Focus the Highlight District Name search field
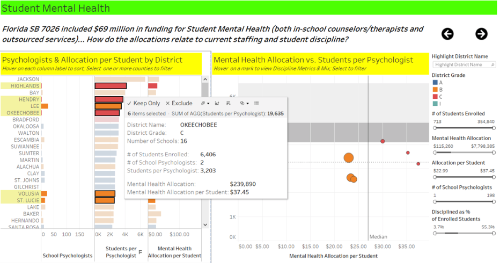This screenshot has width=500, height=268. (x=464, y=65)
